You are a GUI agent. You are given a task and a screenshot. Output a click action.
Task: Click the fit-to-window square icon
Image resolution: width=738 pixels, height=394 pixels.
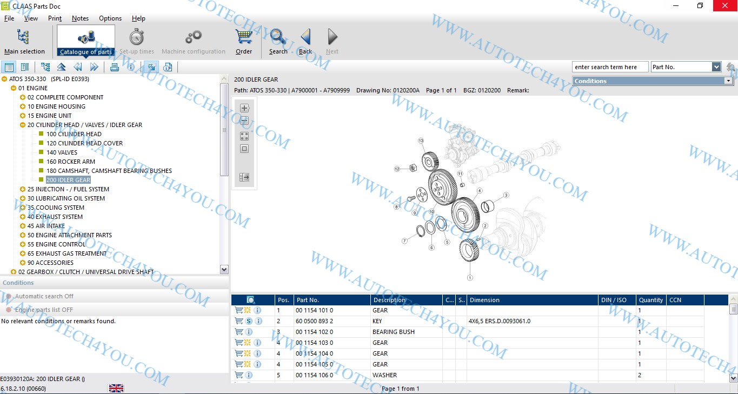[x=244, y=149]
